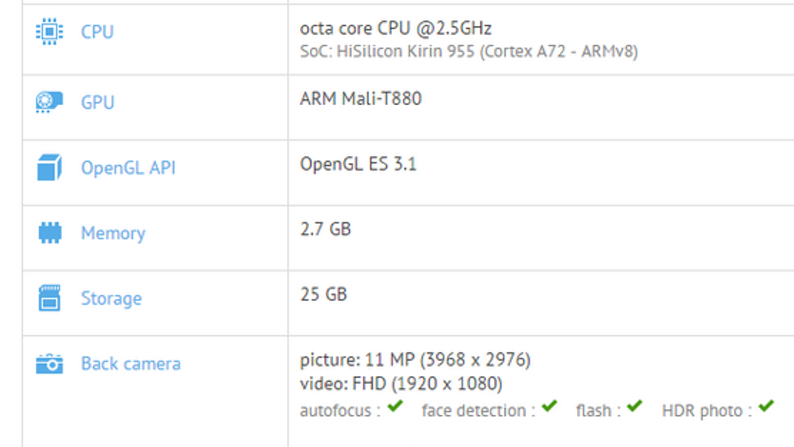Click the flash green checkmark
Viewport: 794px width, 447px height.
[x=634, y=407]
